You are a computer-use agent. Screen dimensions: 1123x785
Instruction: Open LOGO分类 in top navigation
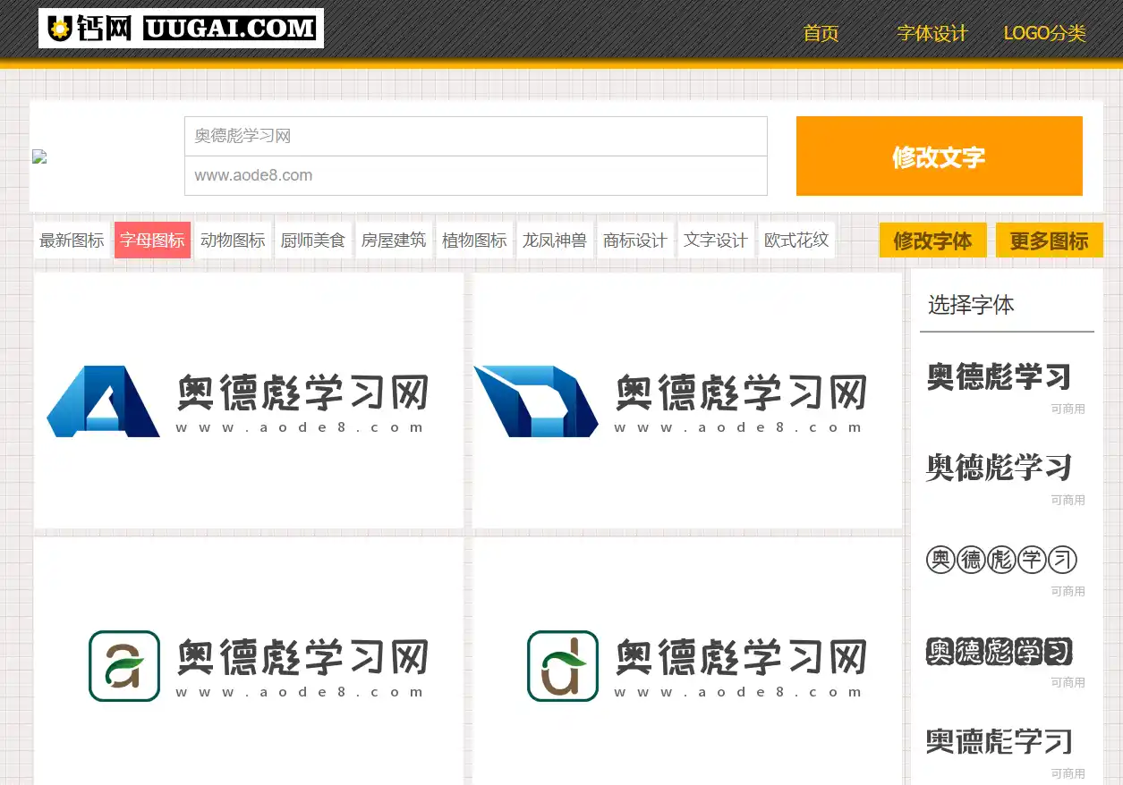1044,34
